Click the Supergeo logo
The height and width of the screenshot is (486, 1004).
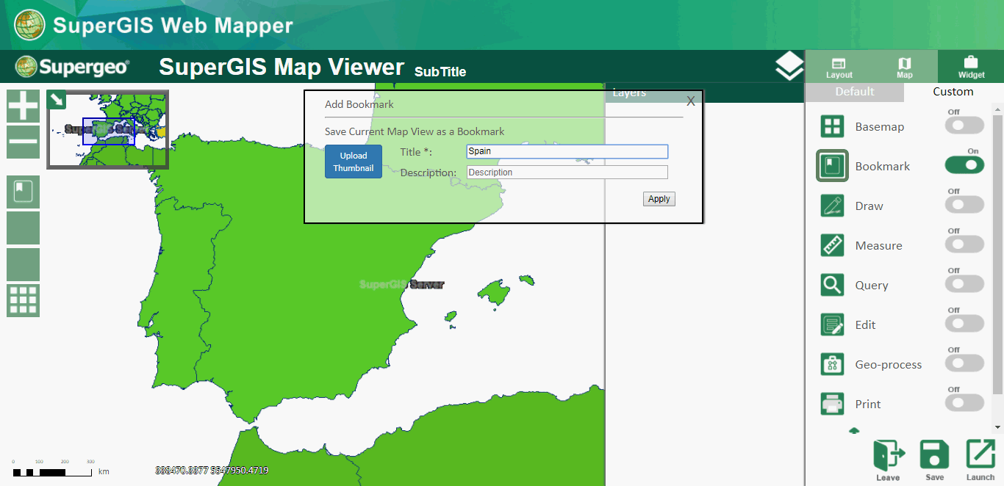(72, 67)
